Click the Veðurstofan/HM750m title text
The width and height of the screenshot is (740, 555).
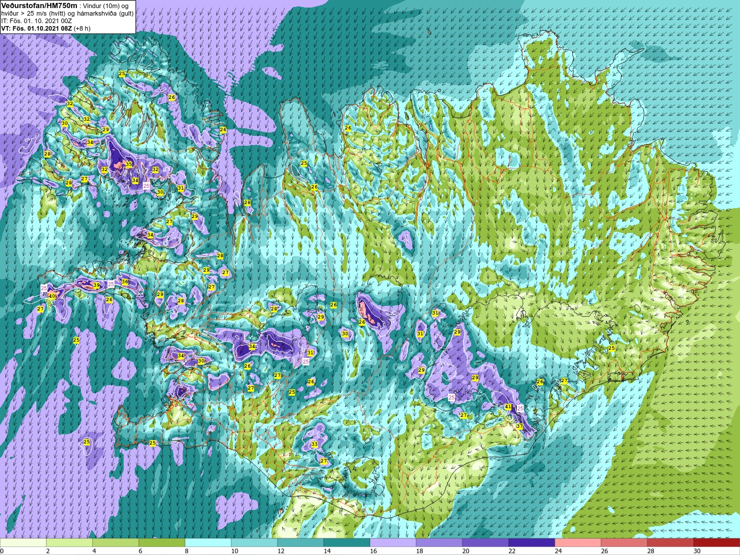(39, 5)
